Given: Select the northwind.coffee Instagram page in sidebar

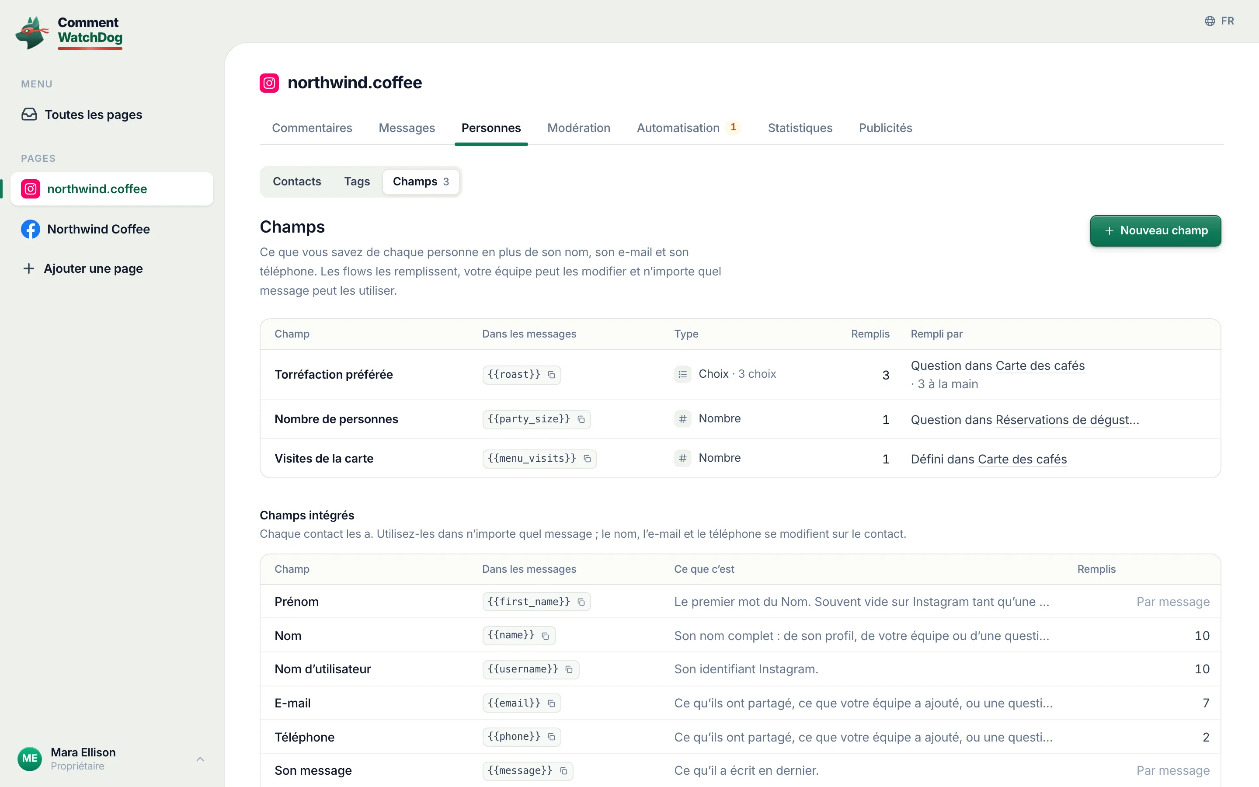Looking at the screenshot, I should [112, 189].
